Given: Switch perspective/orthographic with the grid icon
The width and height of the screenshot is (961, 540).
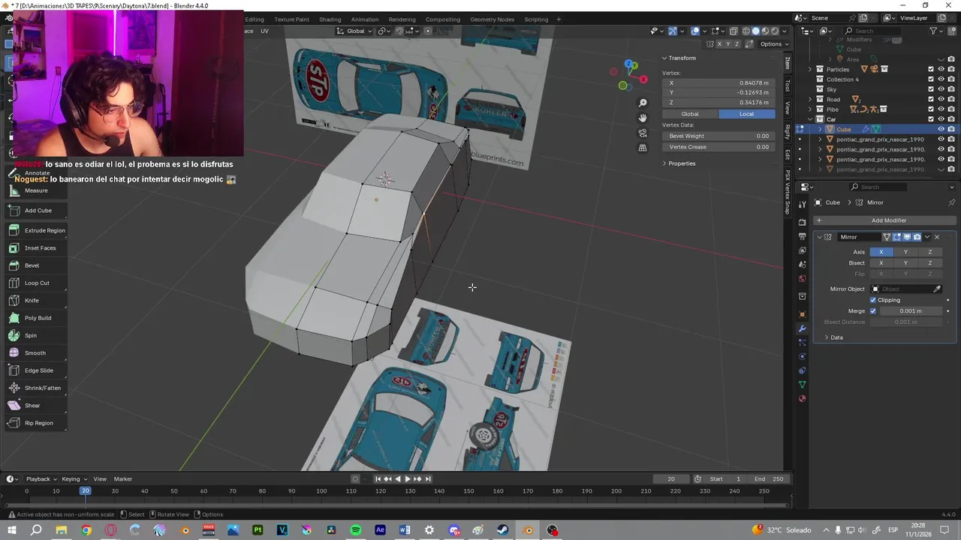Looking at the screenshot, I should pos(643,148).
